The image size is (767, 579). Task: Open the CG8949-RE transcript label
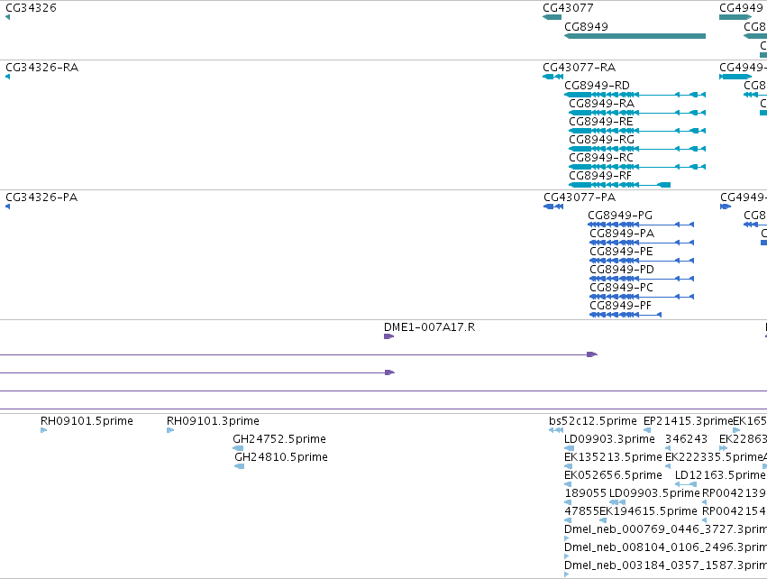point(600,122)
